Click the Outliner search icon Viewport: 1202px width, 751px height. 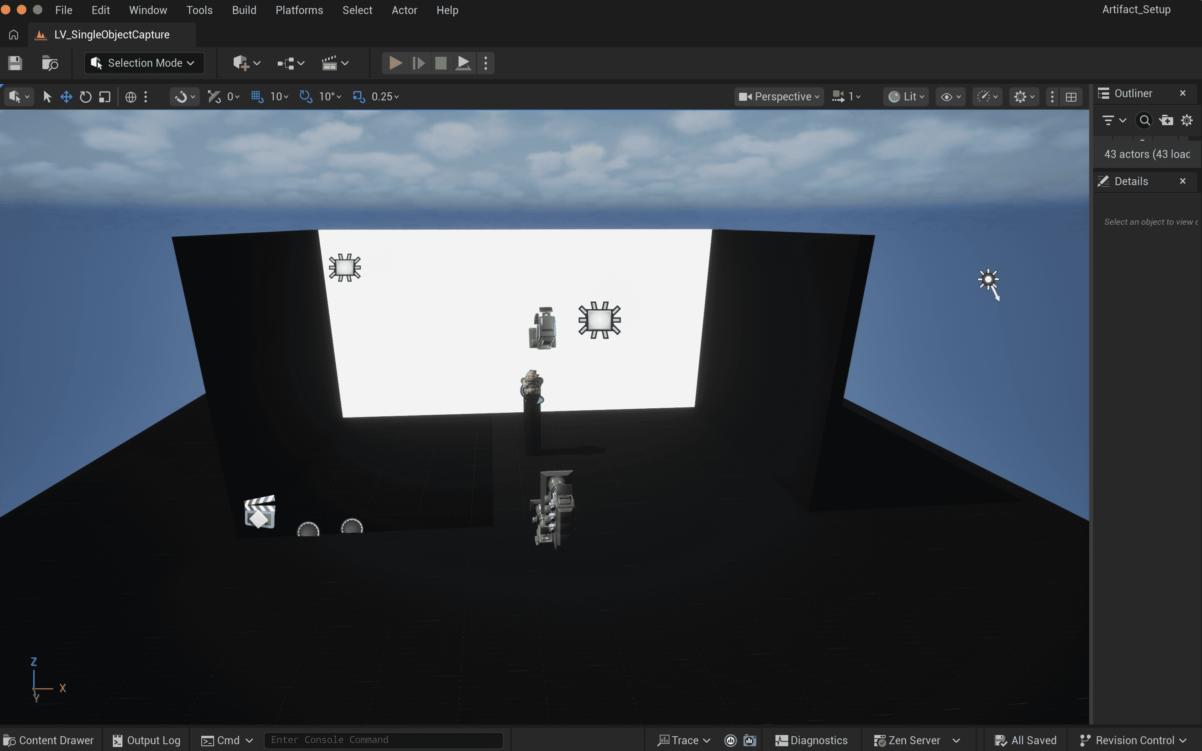click(x=1144, y=120)
